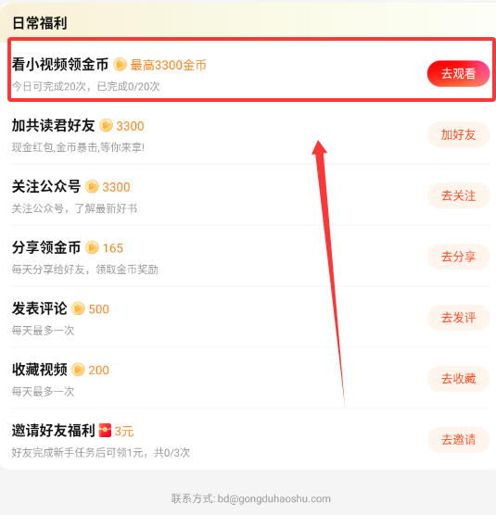Select the 3元 invite reward amount

pyautogui.click(x=124, y=432)
